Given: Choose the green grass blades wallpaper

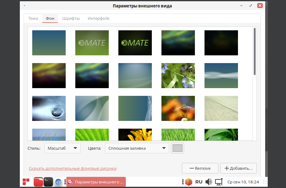Looking at the screenshot, I should point(178,135).
